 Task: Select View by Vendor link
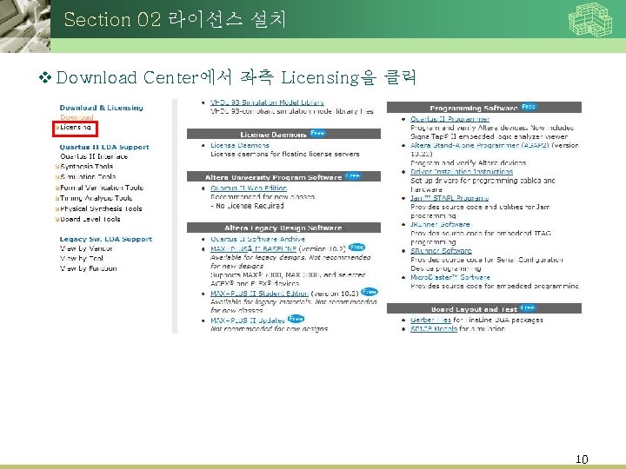click(x=86, y=248)
